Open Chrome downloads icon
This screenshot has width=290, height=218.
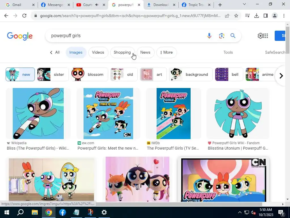[257, 16]
